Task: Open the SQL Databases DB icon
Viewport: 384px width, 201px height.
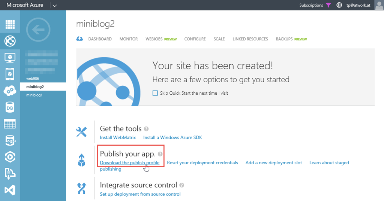Action: click(10, 107)
